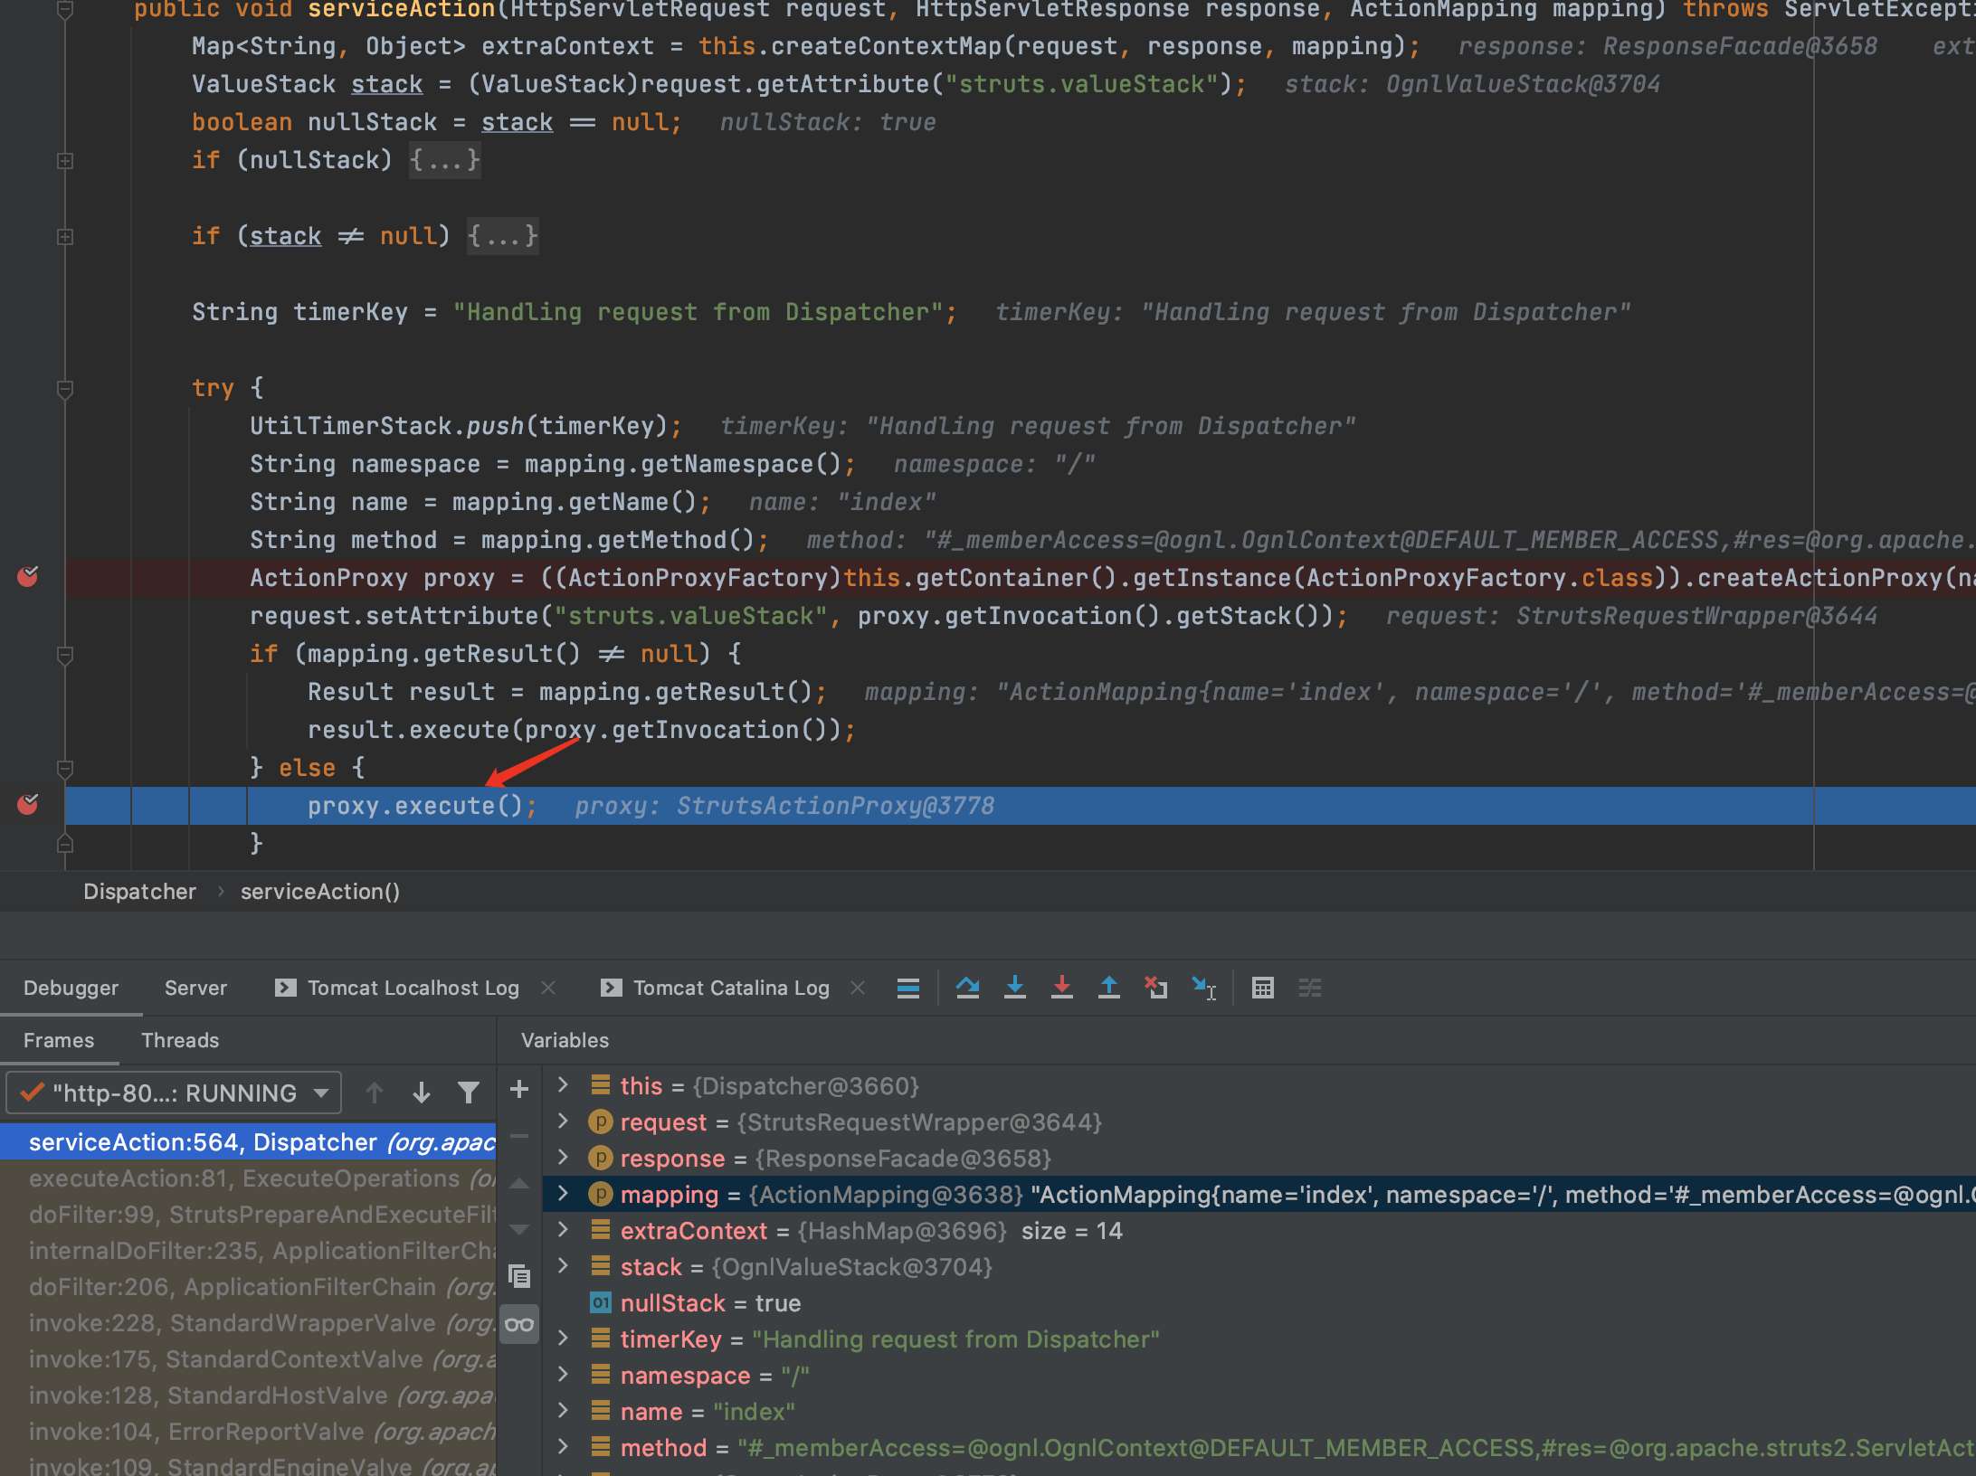Click the Variables panel header
The width and height of the screenshot is (1976, 1476).
[565, 1040]
